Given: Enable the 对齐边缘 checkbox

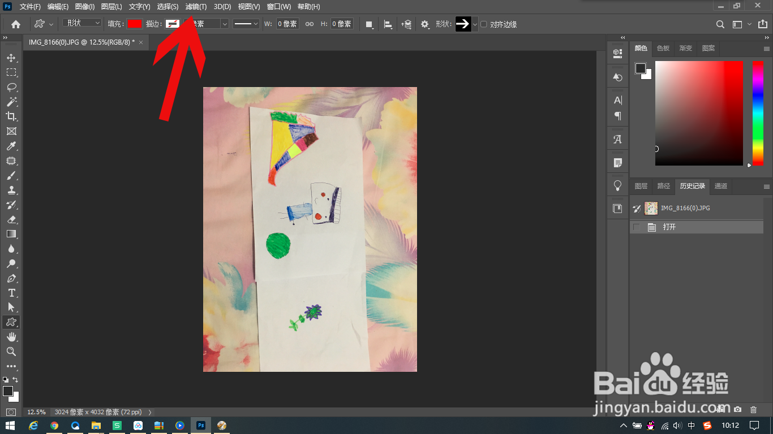Looking at the screenshot, I should point(483,24).
